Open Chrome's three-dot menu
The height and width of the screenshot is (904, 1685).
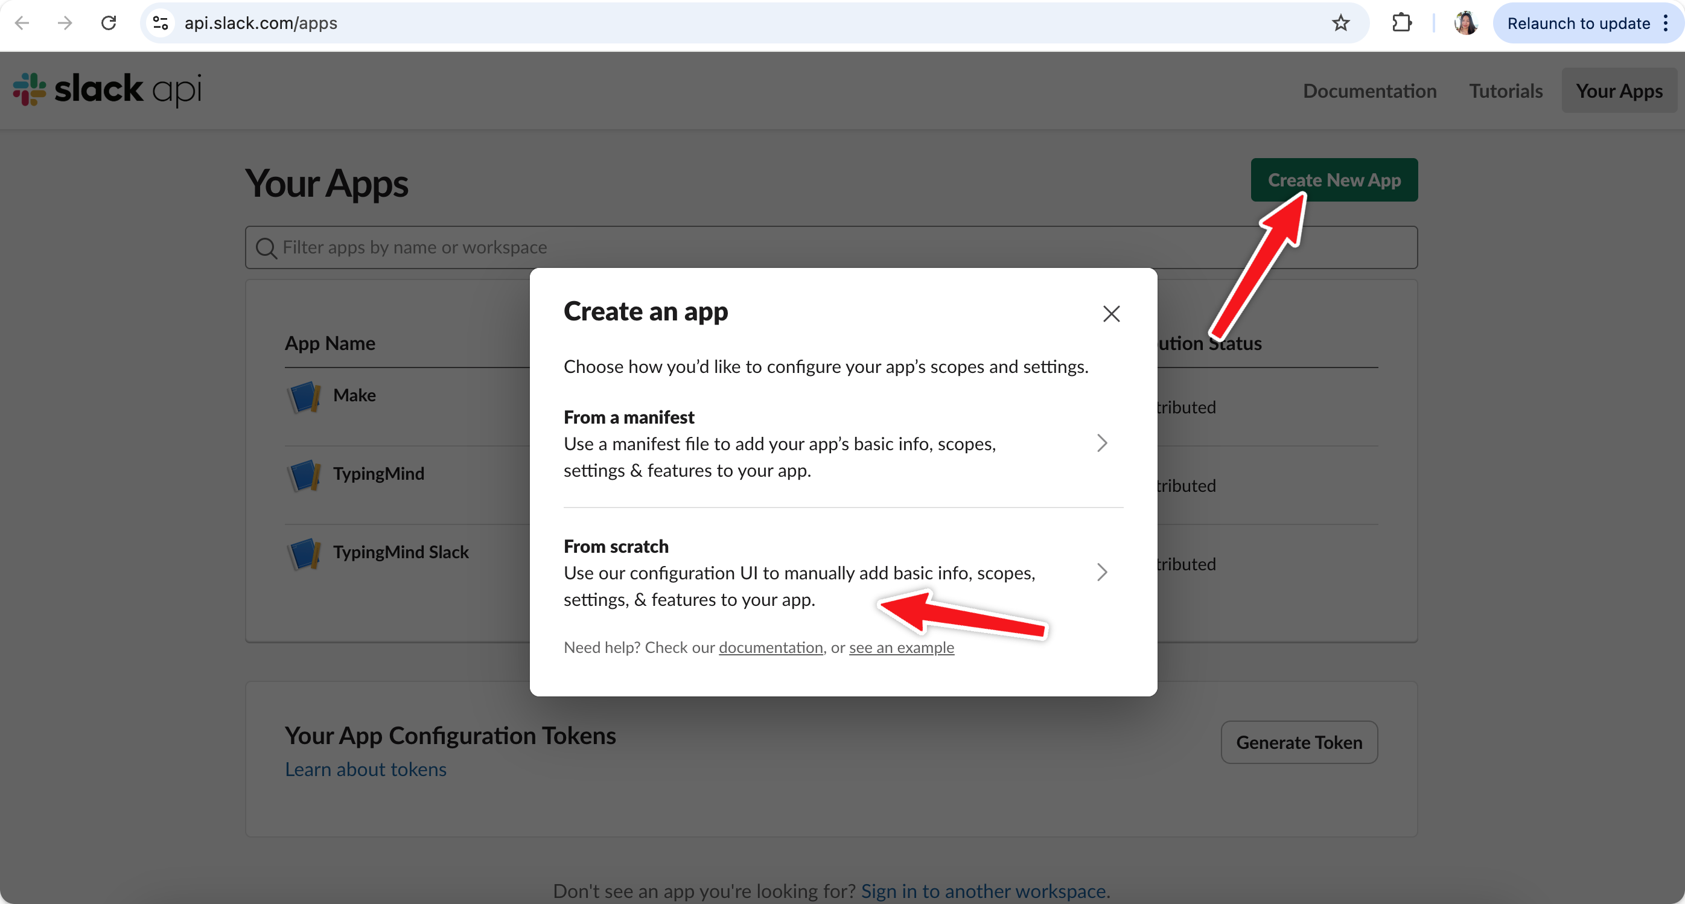1665,24
